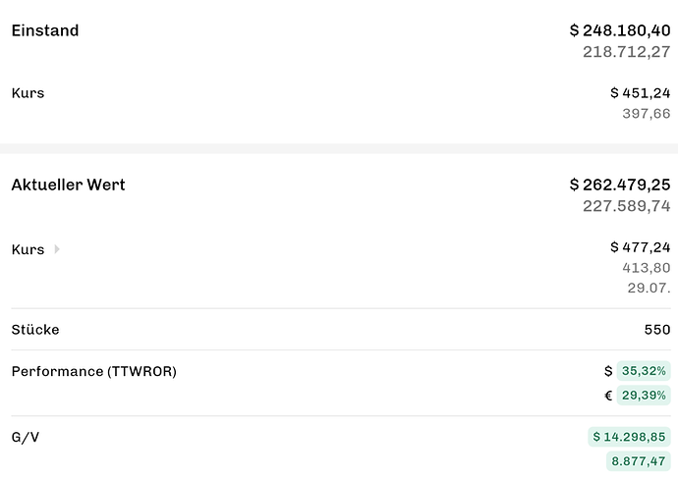Click the quote date 29.07.
The image size is (678, 479).
point(650,288)
